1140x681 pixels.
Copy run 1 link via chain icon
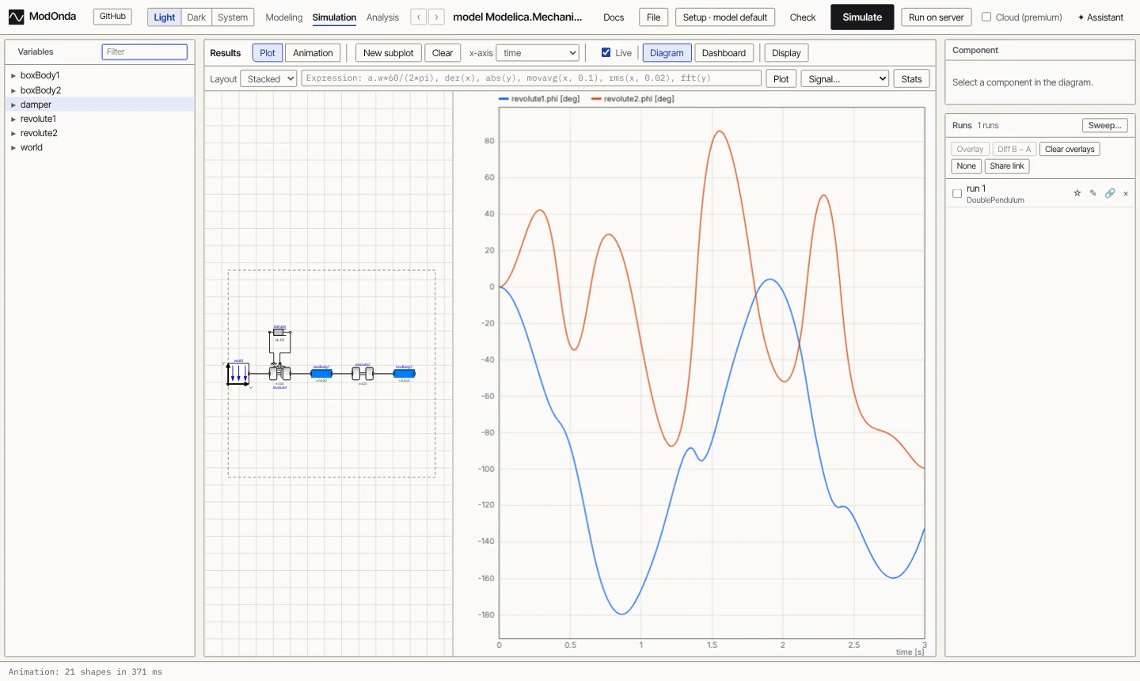pyautogui.click(x=1110, y=193)
